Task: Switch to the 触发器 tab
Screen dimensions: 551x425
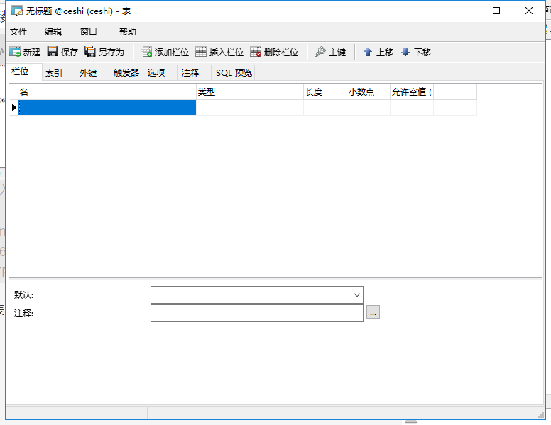Action: click(x=126, y=72)
